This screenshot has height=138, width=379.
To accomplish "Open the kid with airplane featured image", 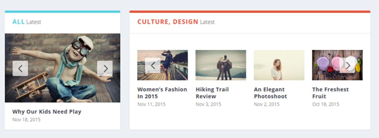I will point(62,68).
